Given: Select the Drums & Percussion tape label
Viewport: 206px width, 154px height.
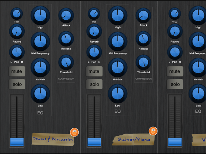Looking at the screenshot, I should click(53, 139).
